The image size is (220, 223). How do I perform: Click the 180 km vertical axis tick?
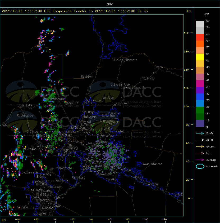186,33
